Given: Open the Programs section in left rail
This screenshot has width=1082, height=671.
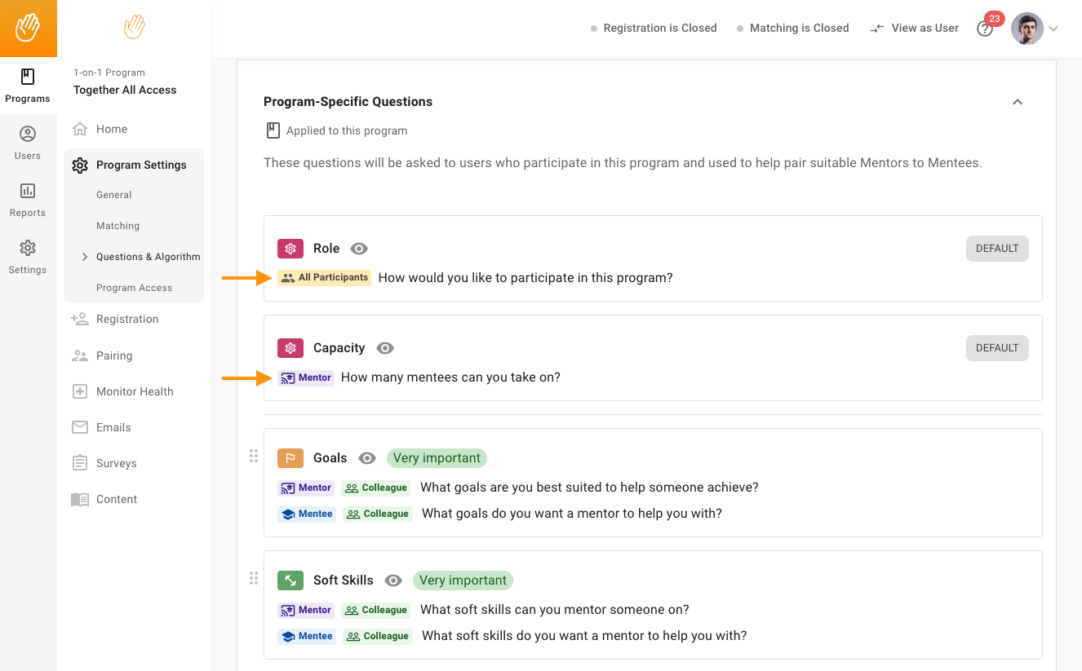Looking at the screenshot, I should pyautogui.click(x=28, y=86).
